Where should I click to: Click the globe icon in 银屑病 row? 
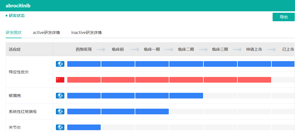(60, 96)
